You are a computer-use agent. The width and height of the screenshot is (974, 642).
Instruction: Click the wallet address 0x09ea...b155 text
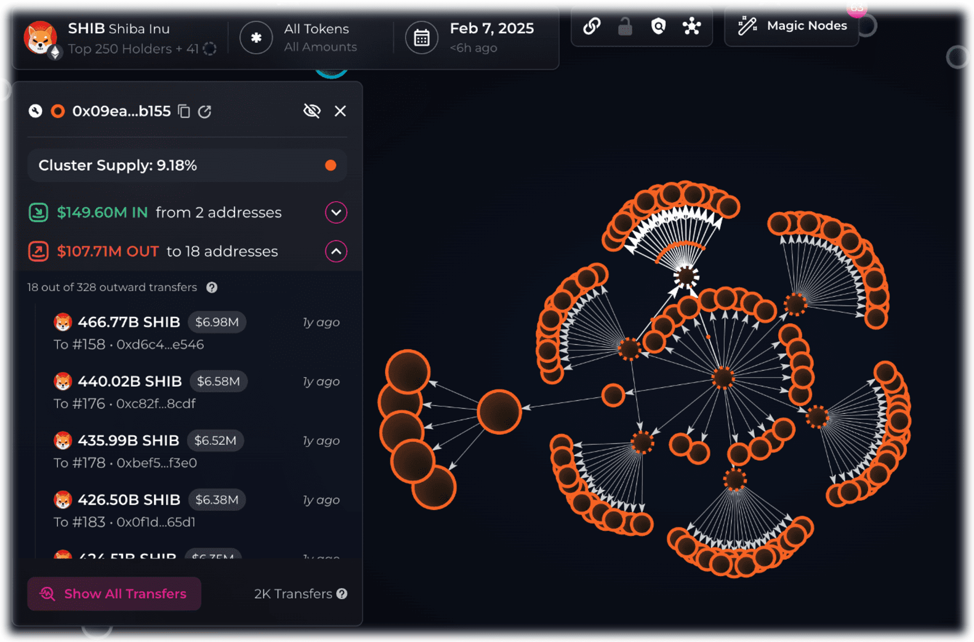[x=121, y=111]
